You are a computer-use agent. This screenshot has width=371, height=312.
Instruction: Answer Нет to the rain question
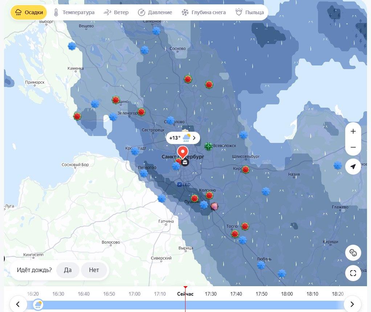point(94,270)
